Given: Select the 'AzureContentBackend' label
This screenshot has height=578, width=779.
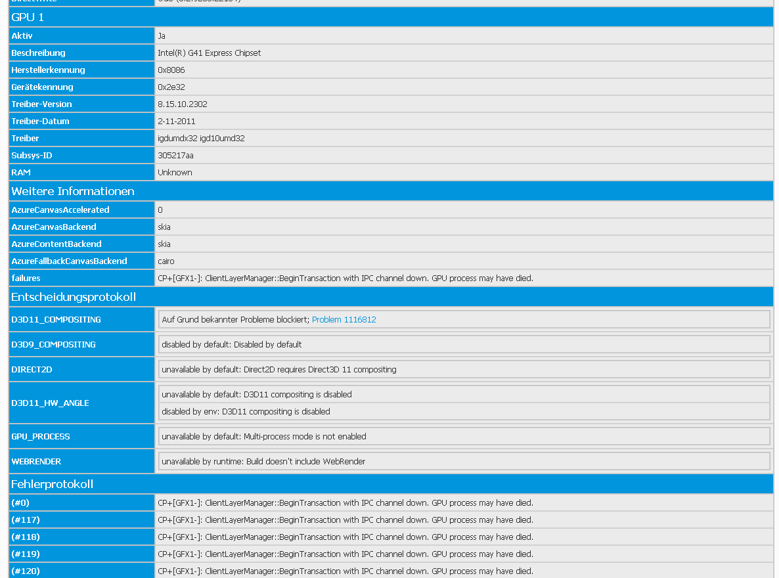Looking at the screenshot, I should pyautogui.click(x=56, y=244).
